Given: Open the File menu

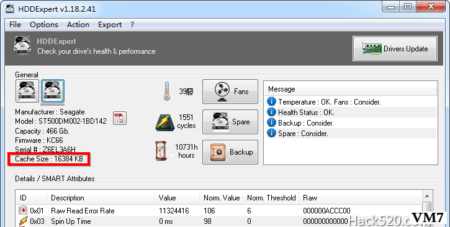Looking at the screenshot, I should tap(16, 25).
